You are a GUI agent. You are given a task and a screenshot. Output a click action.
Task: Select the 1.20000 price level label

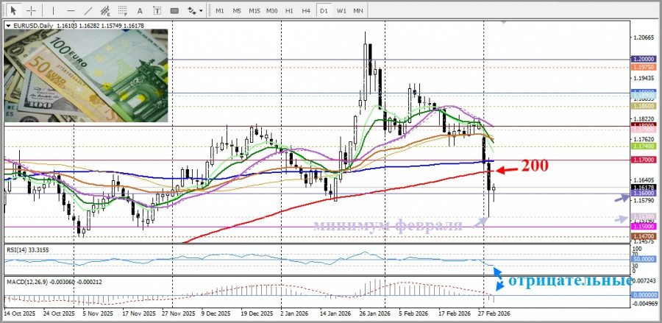[644, 60]
